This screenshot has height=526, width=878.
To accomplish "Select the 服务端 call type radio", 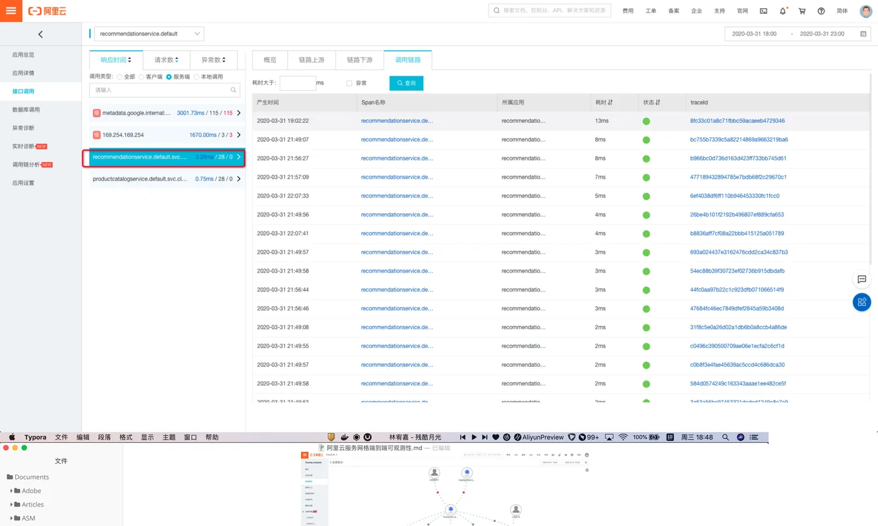I will pyautogui.click(x=169, y=76).
